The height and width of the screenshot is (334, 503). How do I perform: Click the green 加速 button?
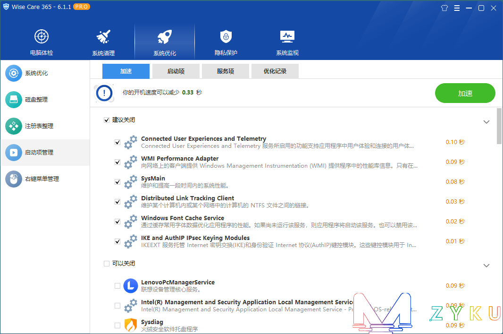coord(465,93)
